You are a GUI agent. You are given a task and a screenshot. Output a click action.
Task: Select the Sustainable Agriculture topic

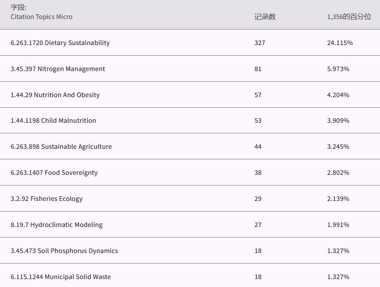(61, 147)
